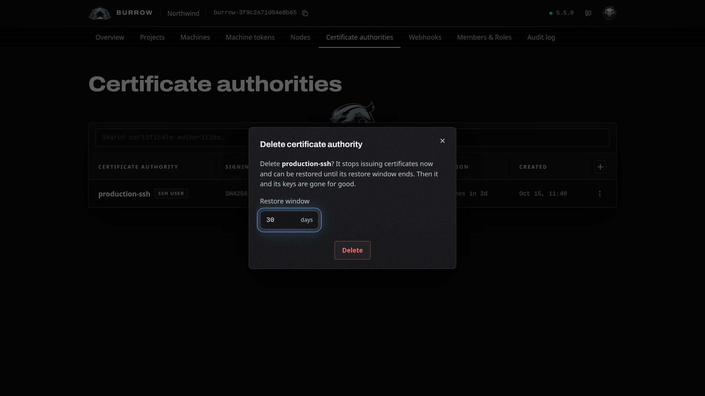The width and height of the screenshot is (705, 396).
Task: Switch to the Projects tab
Action: pos(152,37)
